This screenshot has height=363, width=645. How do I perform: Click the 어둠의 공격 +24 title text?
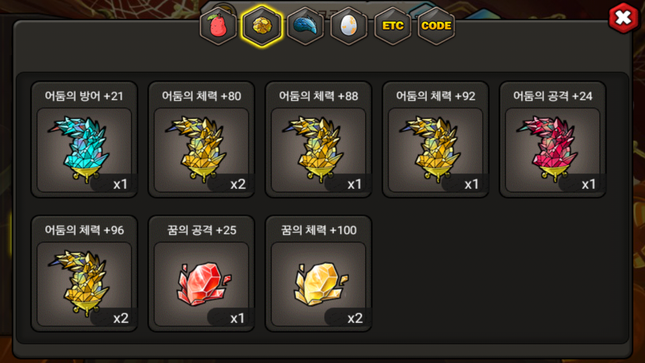click(x=553, y=96)
